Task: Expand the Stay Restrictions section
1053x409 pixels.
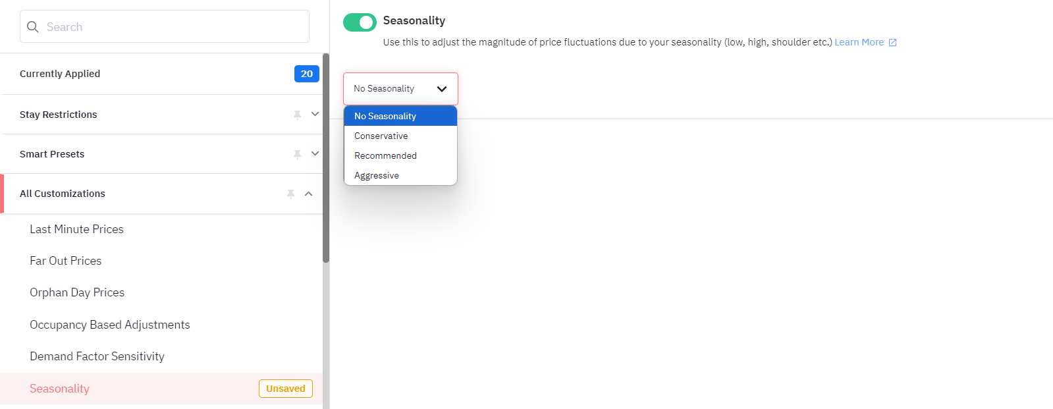Action: click(315, 114)
